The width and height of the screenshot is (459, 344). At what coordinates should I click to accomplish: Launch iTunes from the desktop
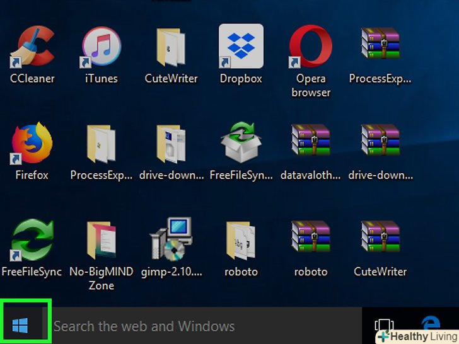(101, 47)
